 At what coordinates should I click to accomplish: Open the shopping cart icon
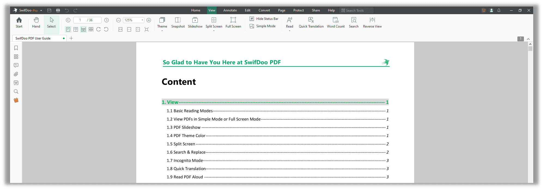point(484,10)
